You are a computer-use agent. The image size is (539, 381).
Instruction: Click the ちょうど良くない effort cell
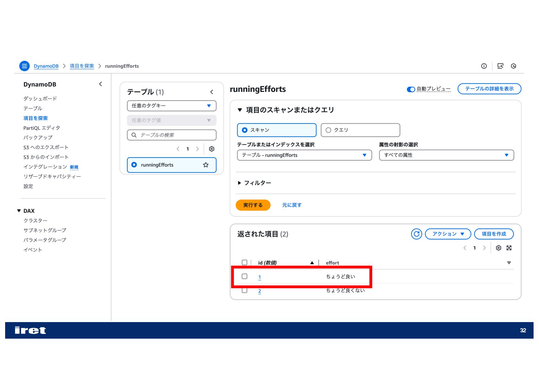pyautogui.click(x=345, y=290)
